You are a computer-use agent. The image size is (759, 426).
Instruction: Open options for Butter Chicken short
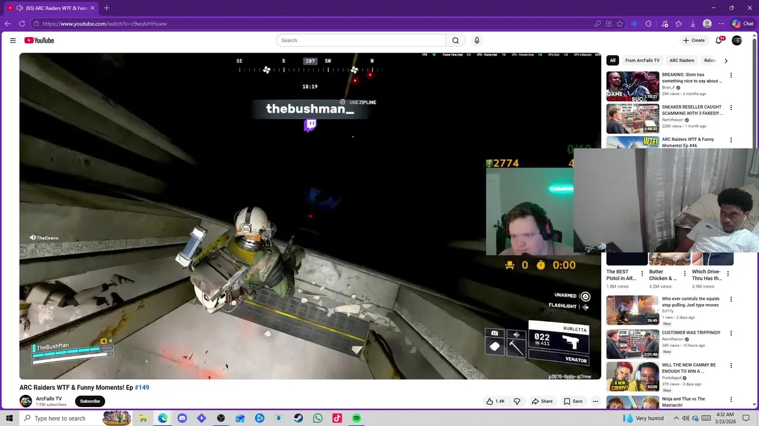point(685,274)
